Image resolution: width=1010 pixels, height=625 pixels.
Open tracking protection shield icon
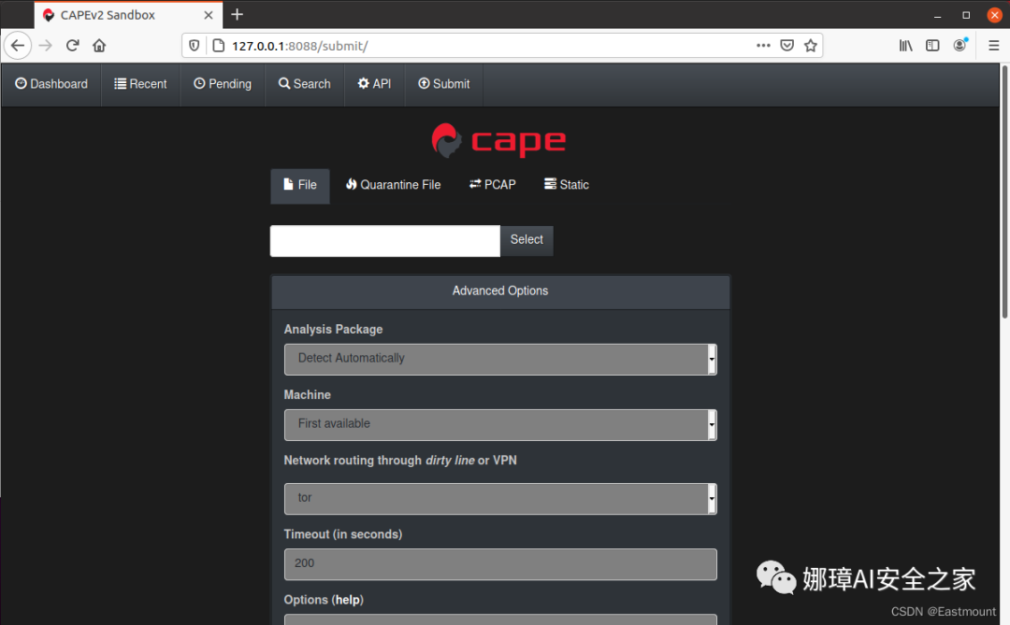pyautogui.click(x=194, y=46)
